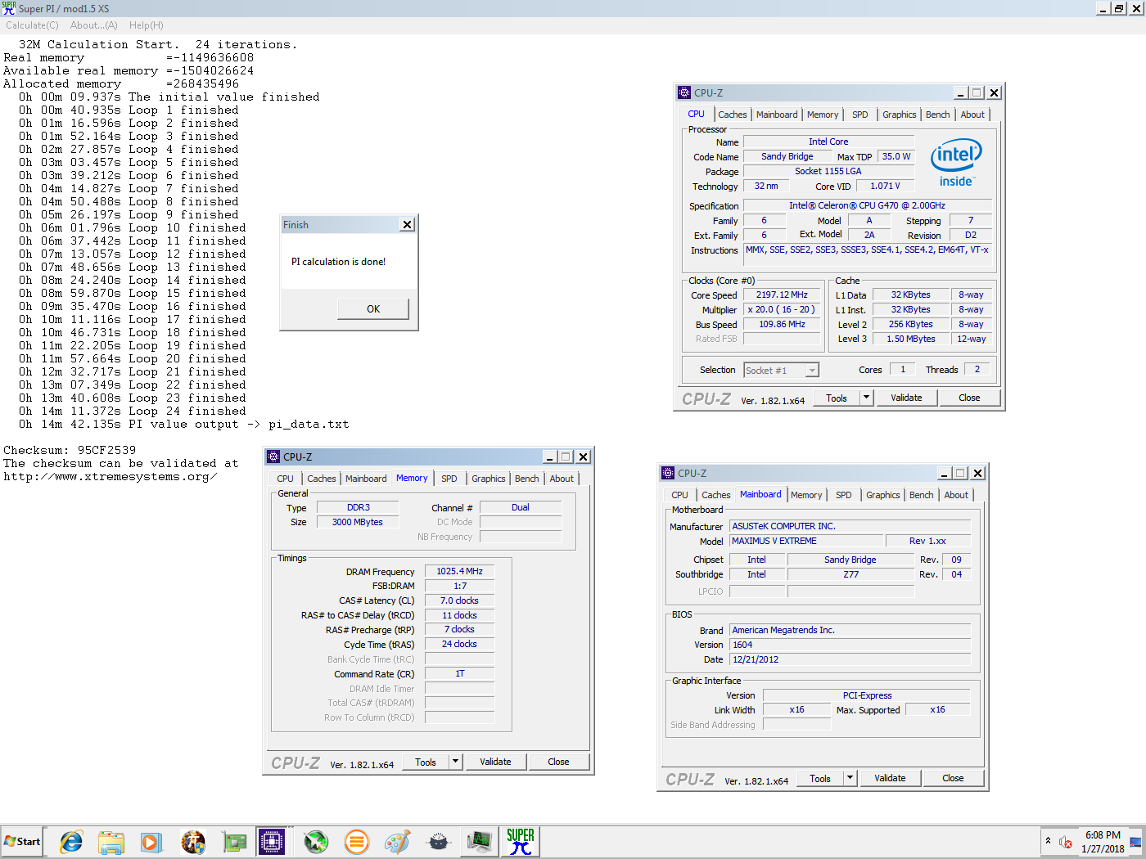Click the http://www.xtremesystems.org/ text
The width and height of the screenshot is (1146, 859).
(x=111, y=477)
